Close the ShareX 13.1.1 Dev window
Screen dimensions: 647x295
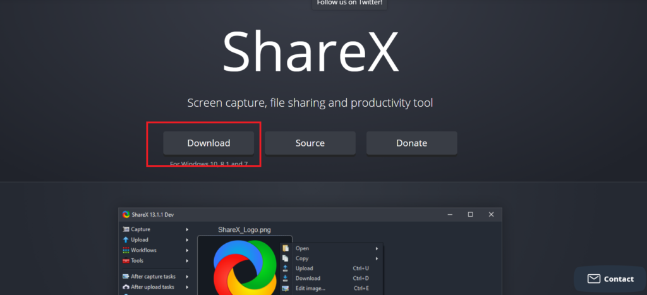tap(491, 215)
